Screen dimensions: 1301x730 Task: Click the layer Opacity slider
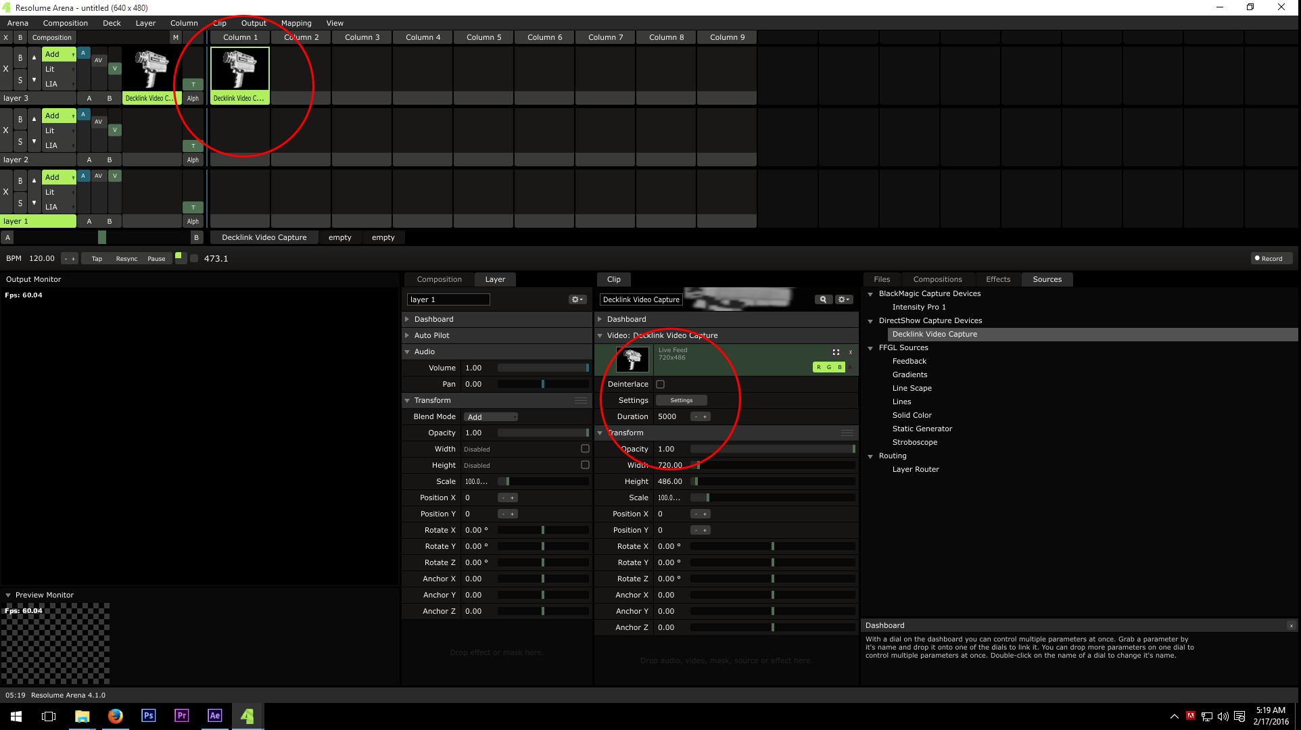point(543,433)
